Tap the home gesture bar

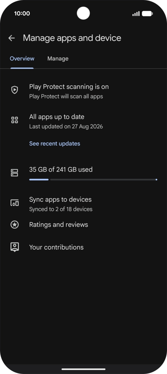click(83, 369)
